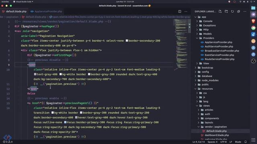
Task: Expand the Http folder
Action: (197, 30)
